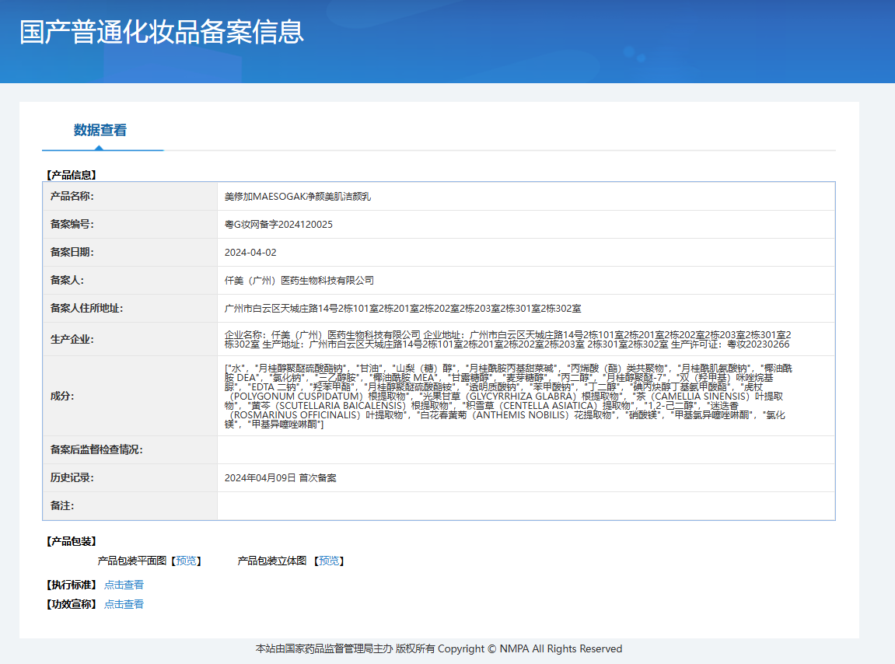The height and width of the screenshot is (664, 895).
Task: Click the 生产企业 details text
Action: (x=508, y=339)
